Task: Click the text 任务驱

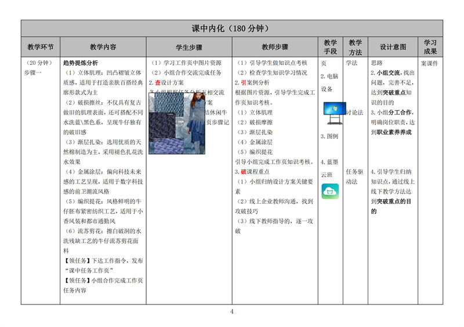Action: click(354, 172)
